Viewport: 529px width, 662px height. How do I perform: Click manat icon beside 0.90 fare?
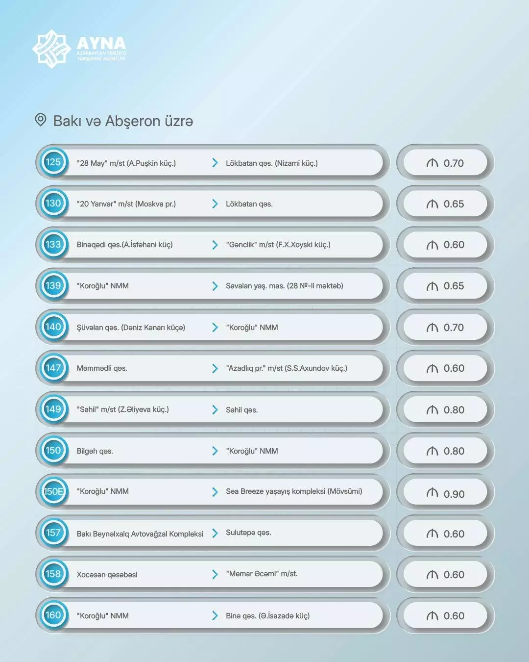coord(432,493)
